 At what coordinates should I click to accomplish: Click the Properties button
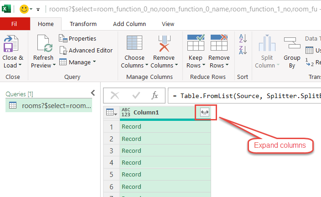(78, 39)
